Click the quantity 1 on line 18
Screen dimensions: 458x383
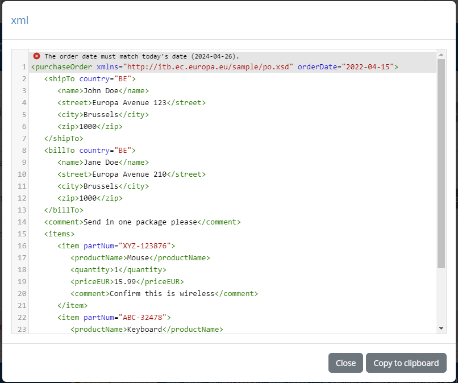pos(116,270)
